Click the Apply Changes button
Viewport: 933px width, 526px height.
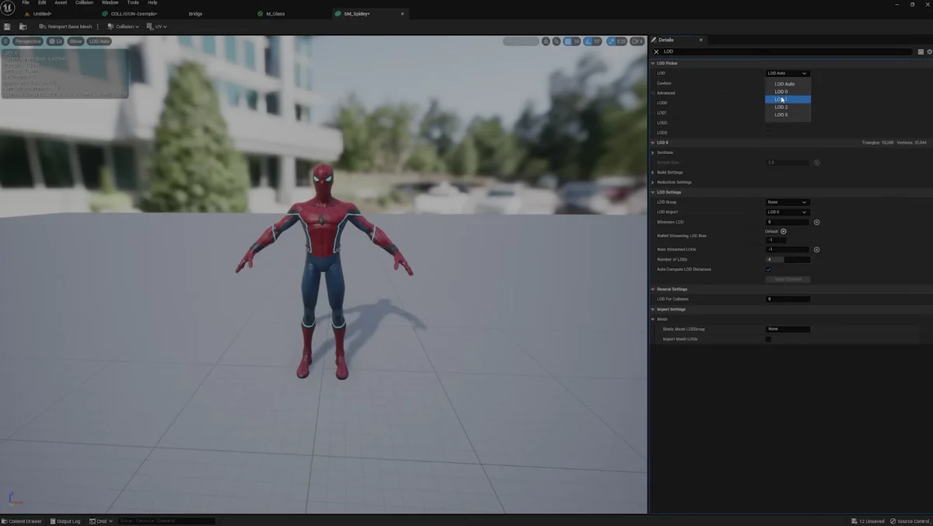click(x=788, y=279)
